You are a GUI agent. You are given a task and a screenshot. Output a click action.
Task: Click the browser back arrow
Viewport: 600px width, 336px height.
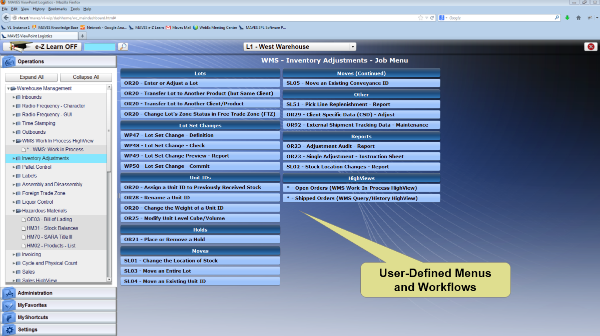pyautogui.click(x=6, y=17)
